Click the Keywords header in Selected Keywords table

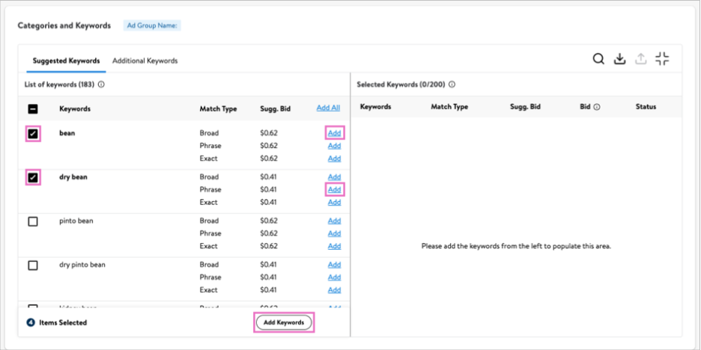coord(375,107)
